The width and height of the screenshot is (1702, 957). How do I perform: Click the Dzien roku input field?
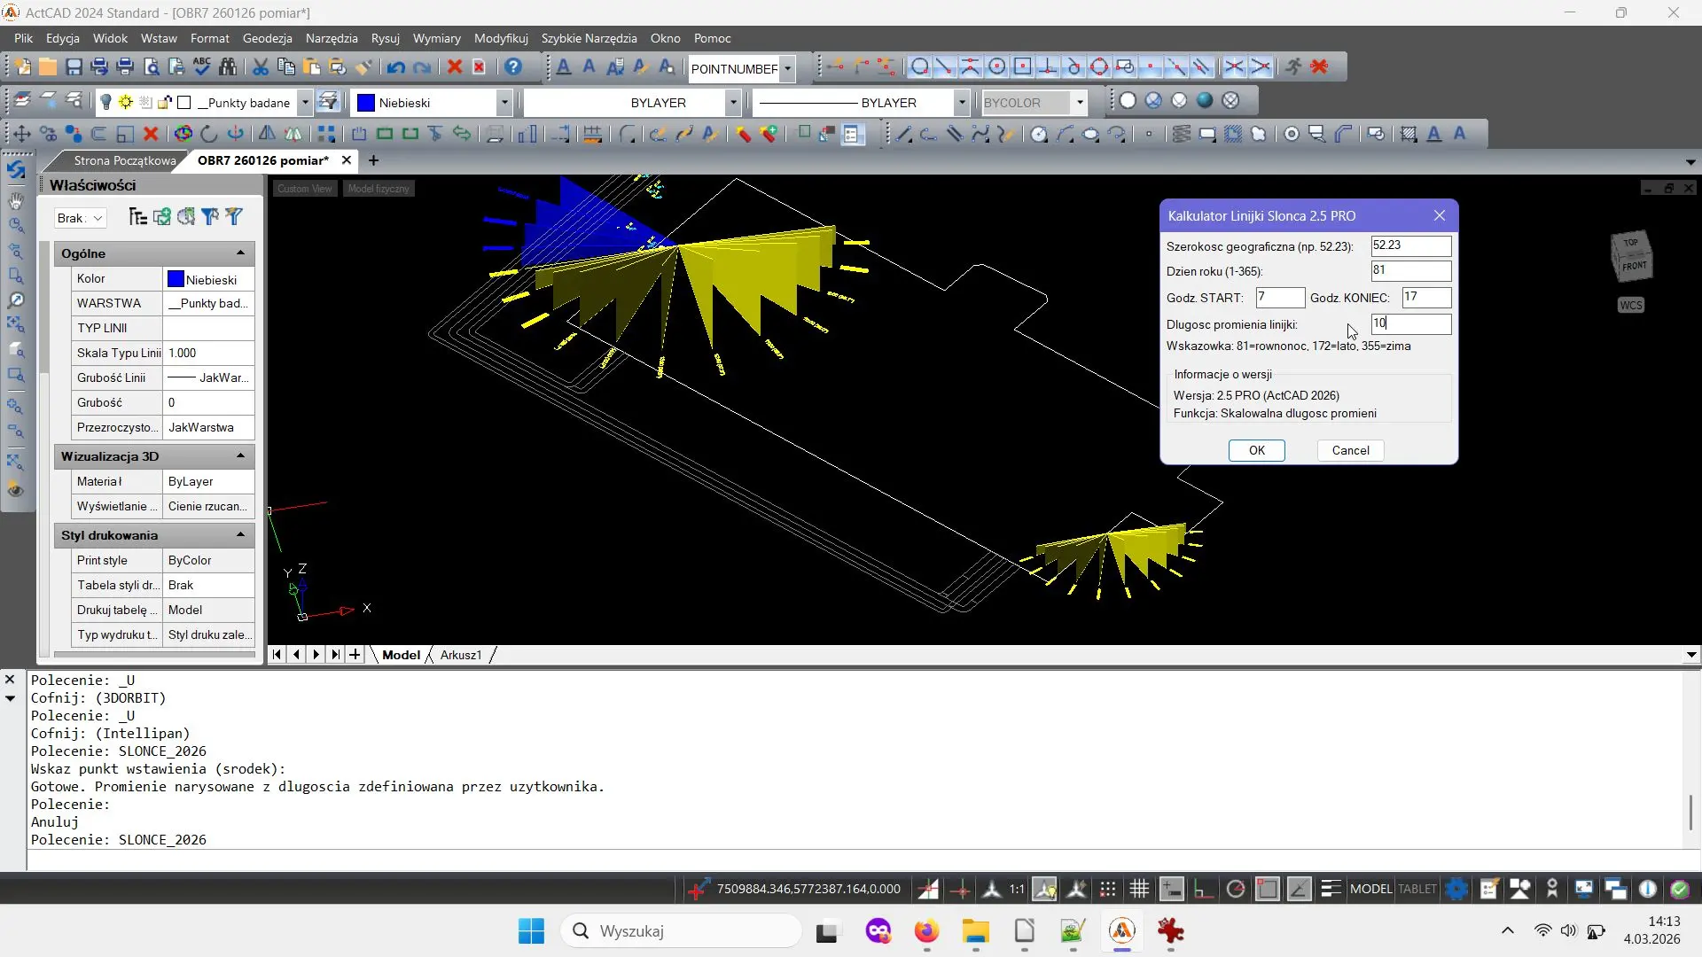[1409, 271]
